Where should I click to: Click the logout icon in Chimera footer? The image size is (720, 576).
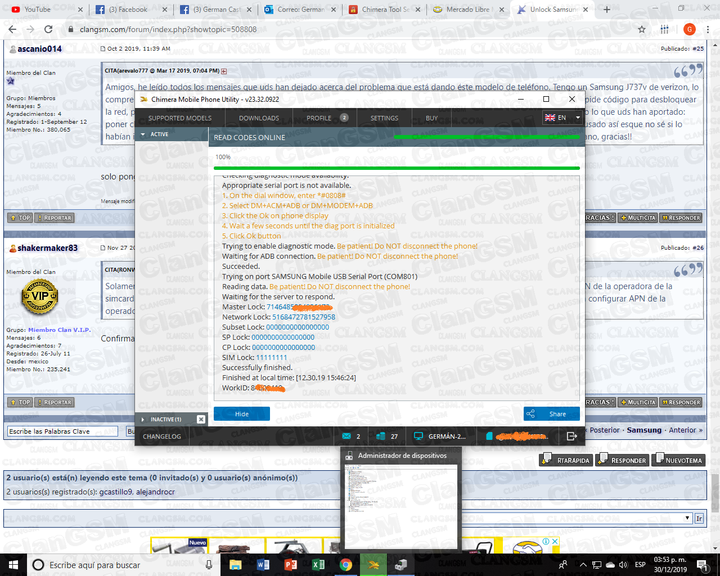(572, 436)
